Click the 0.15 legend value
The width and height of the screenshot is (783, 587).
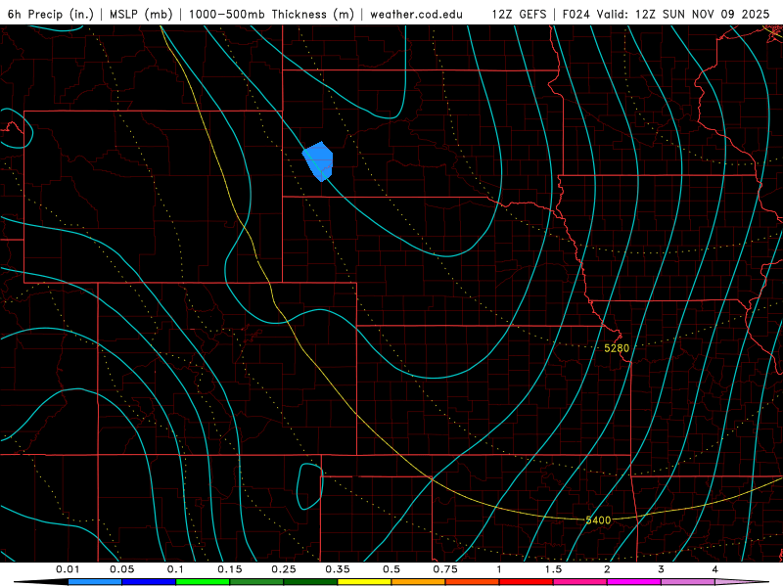point(230,569)
